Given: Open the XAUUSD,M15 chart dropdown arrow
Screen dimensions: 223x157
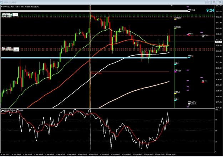Looking at the screenshot, I should (x=2, y=6).
